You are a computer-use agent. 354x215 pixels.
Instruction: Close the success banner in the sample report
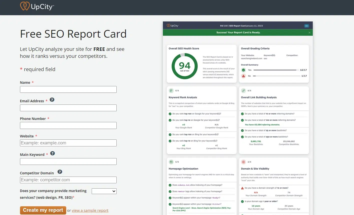click(x=310, y=33)
